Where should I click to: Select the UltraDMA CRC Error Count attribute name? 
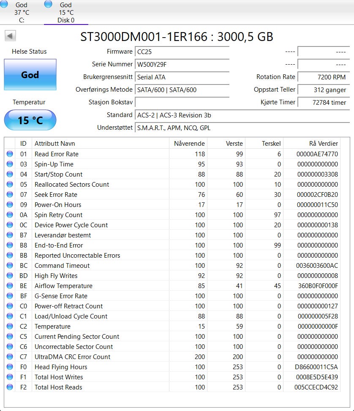point(72,357)
